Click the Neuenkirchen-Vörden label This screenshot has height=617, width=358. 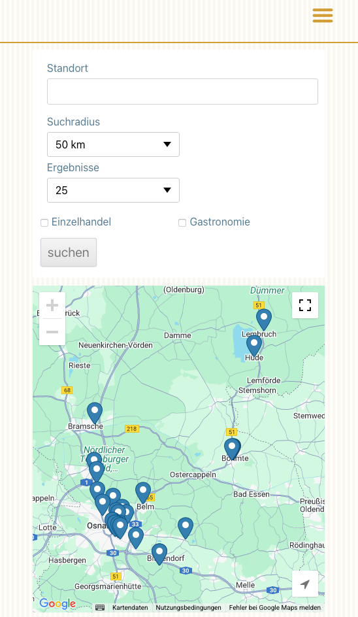[115, 345]
